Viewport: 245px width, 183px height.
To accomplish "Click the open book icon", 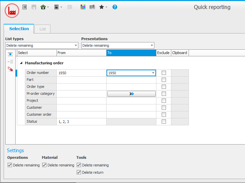I will point(92,7).
